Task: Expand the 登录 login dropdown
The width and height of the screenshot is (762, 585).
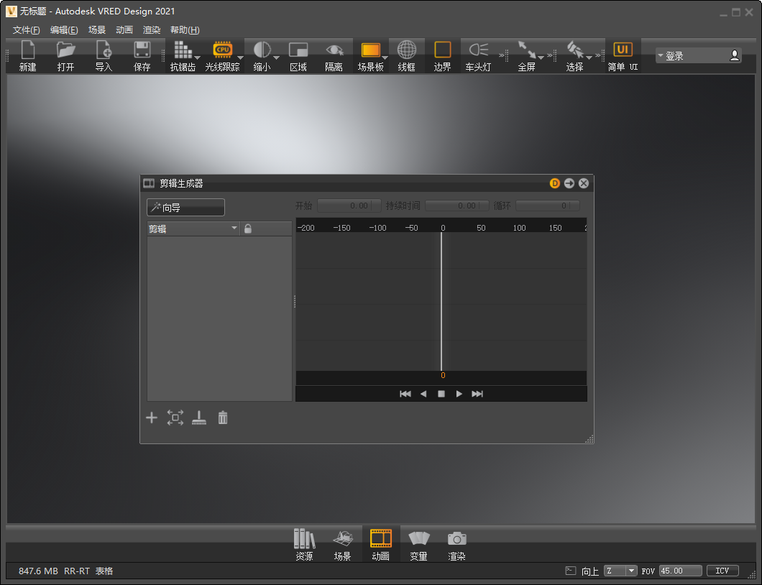Action: pos(661,55)
